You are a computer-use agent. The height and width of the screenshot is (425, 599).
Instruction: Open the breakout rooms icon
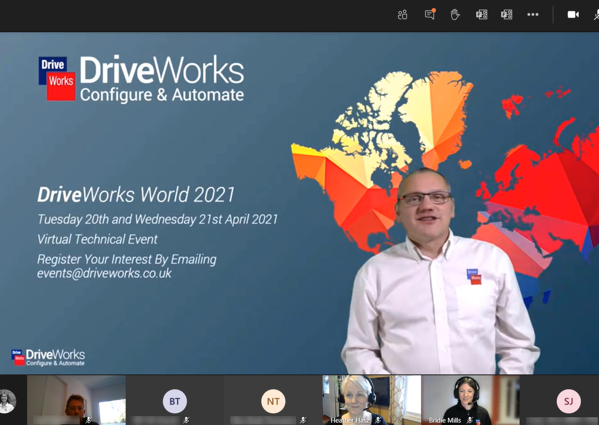point(482,14)
